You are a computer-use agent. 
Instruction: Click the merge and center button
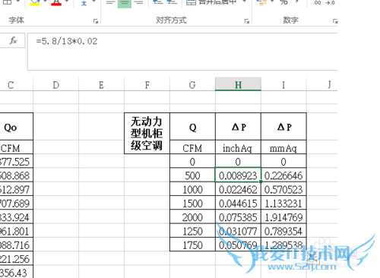tap(211, 2)
